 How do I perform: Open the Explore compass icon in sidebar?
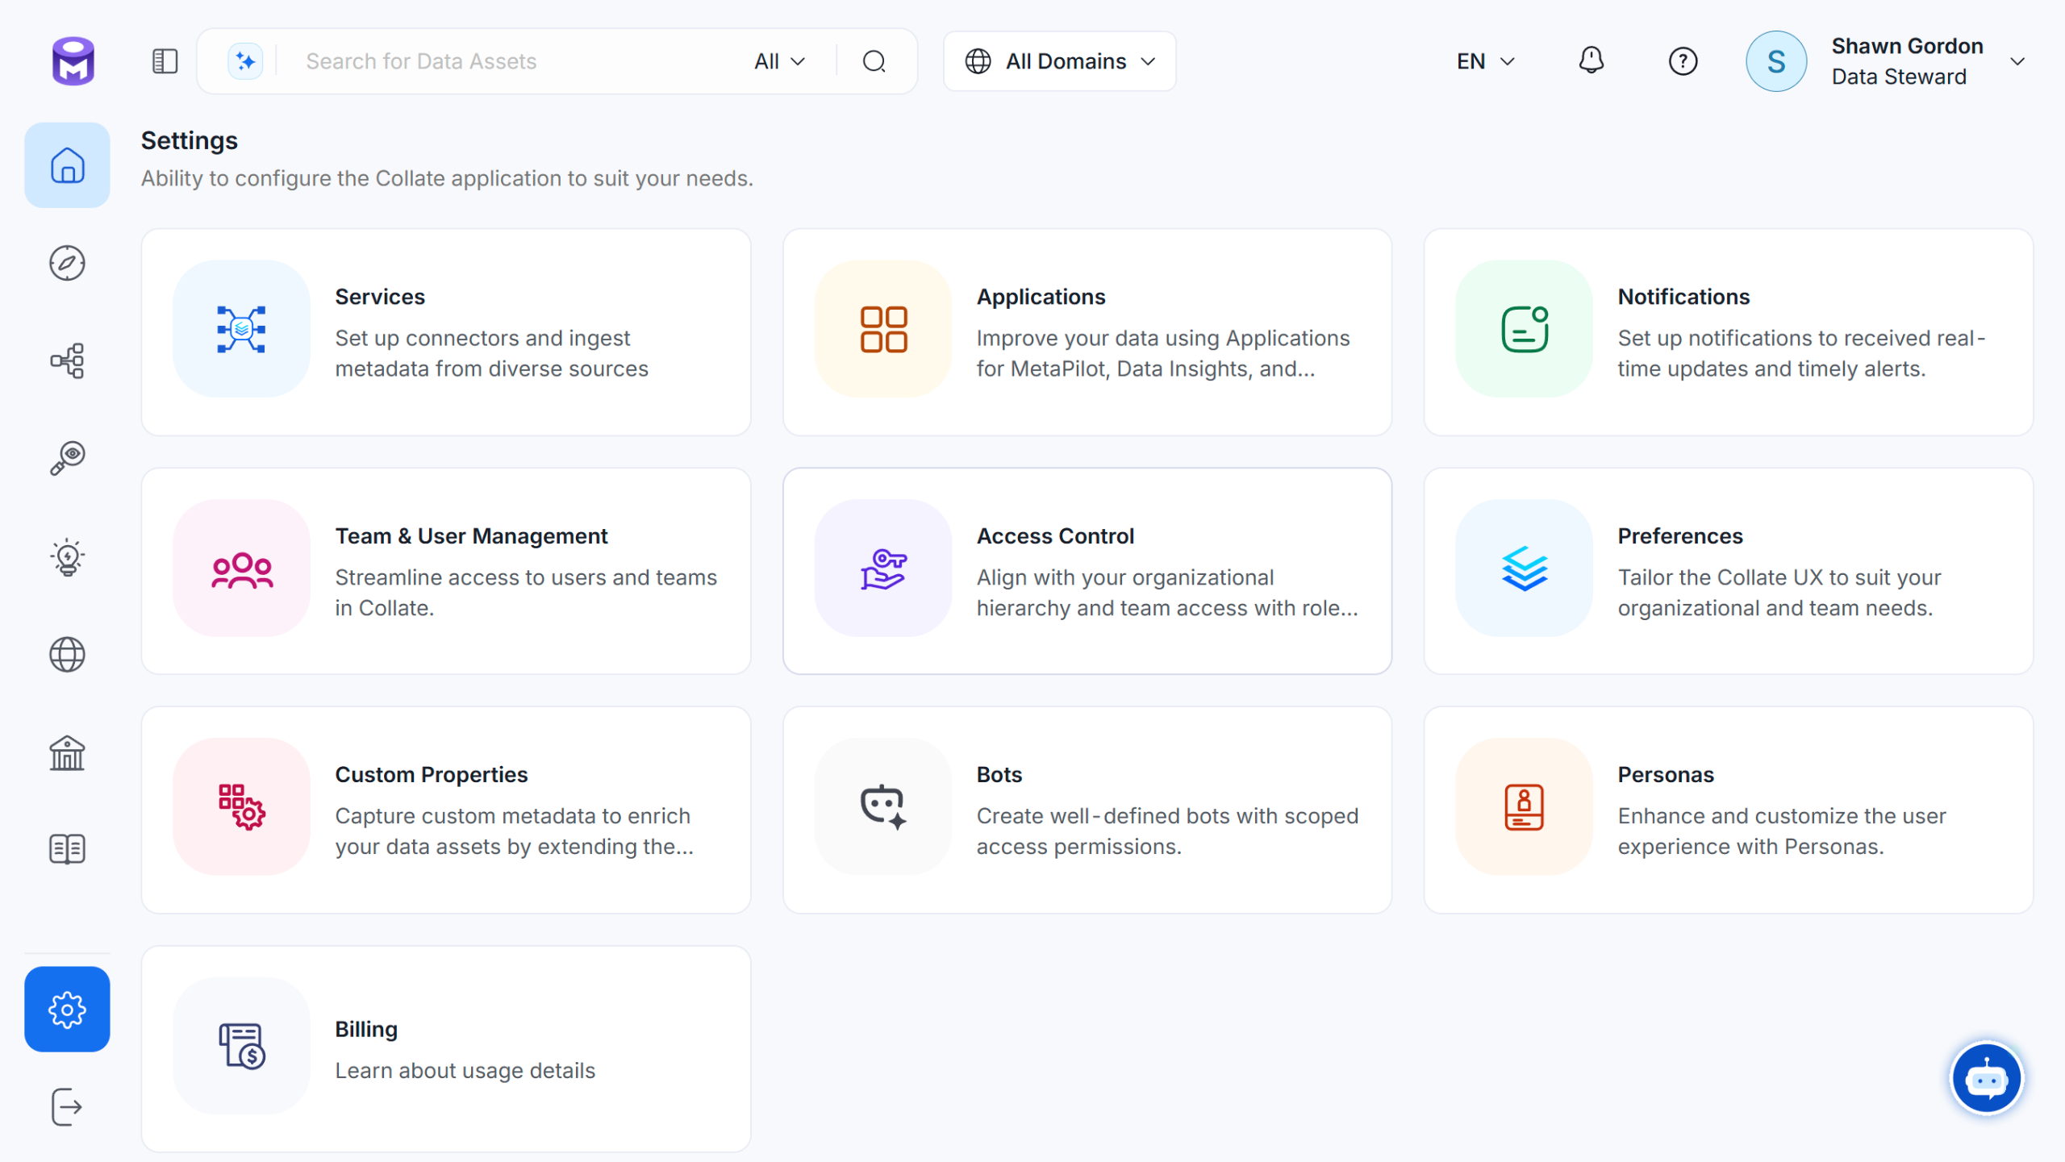point(67,263)
